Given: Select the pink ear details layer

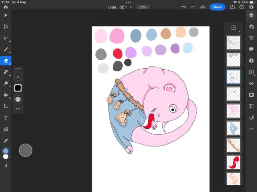Looking at the screenshot, I should click(234, 94).
